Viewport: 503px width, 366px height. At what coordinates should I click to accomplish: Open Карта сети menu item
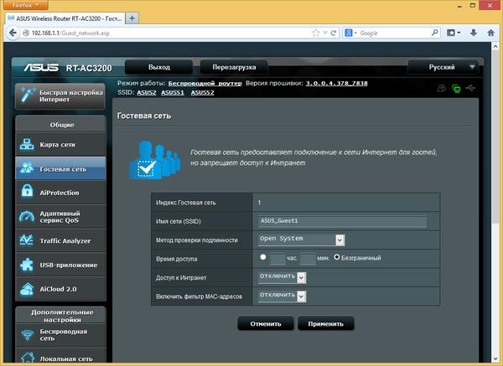pyautogui.click(x=60, y=145)
